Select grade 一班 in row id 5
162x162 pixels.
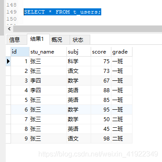pos(121,100)
